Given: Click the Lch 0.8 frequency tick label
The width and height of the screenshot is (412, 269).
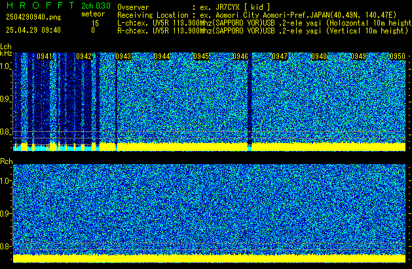Looking at the screenshot, I should 5,132.
